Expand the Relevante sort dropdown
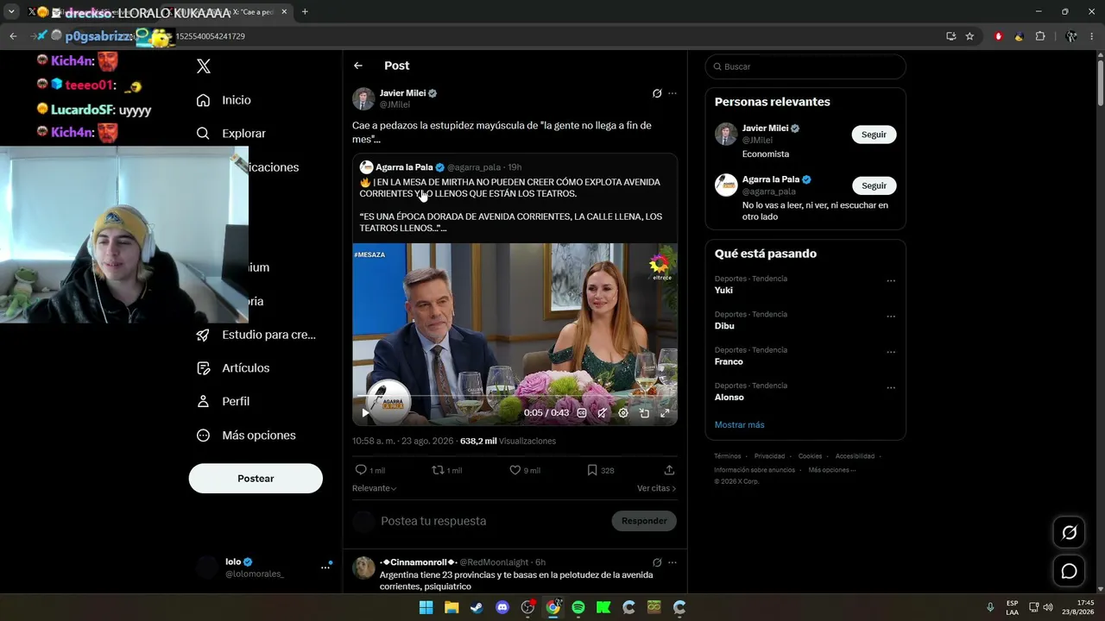Image resolution: width=1105 pixels, height=621 pixels. coord(374,488)
